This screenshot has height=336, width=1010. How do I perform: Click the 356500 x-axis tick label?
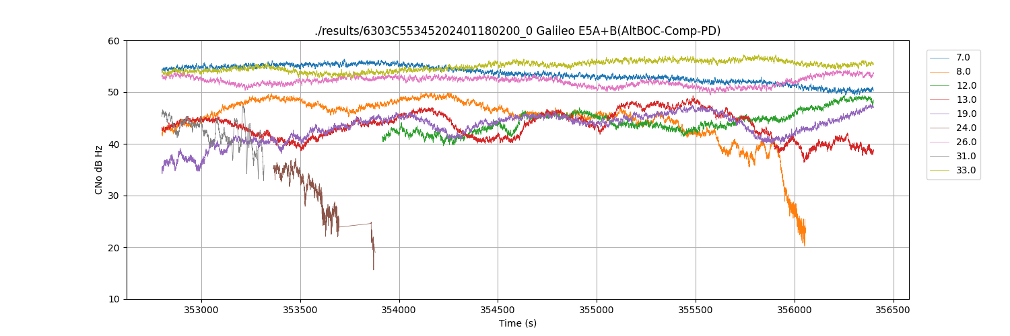[894, 310]
